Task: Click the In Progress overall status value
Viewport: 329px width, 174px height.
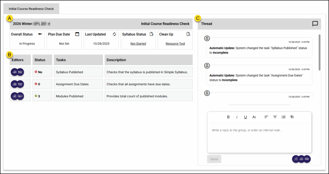Action: [x=27, y=44]
